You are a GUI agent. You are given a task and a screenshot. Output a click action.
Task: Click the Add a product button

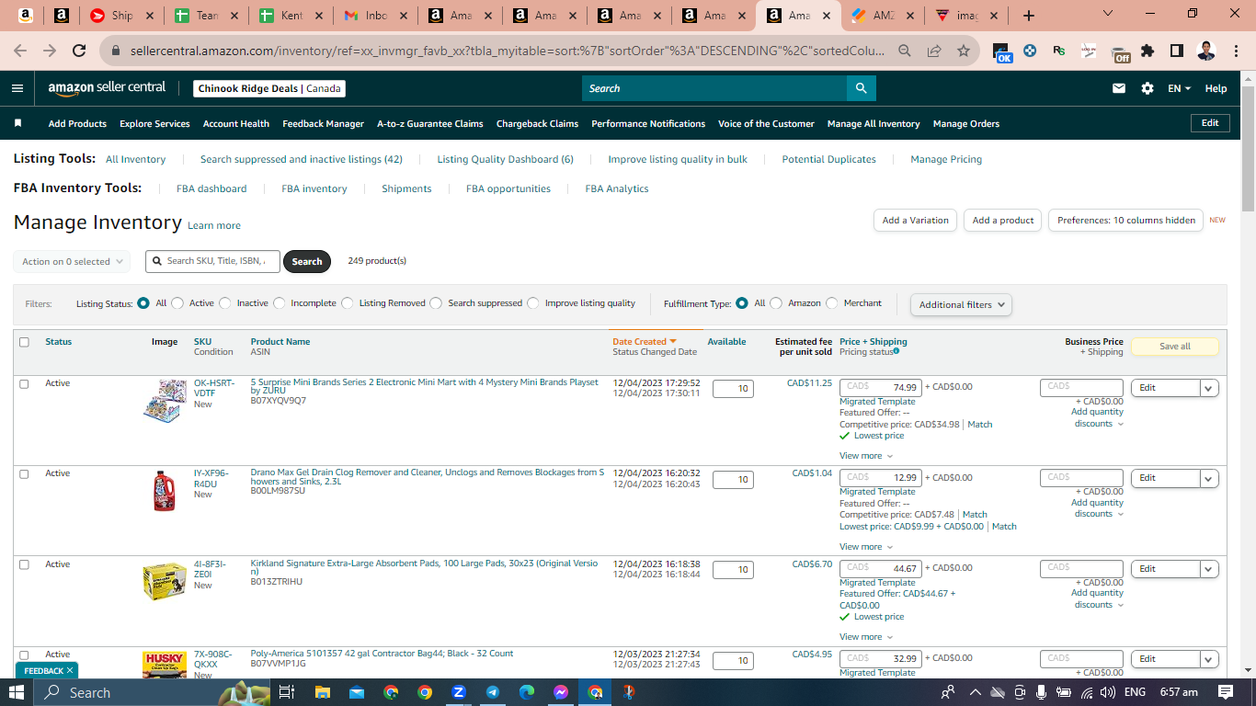tap(1003, 221)
